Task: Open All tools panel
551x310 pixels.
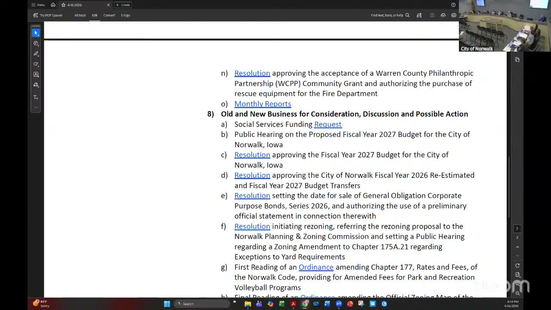Action: pyautogui.click(x=80, y=15)
